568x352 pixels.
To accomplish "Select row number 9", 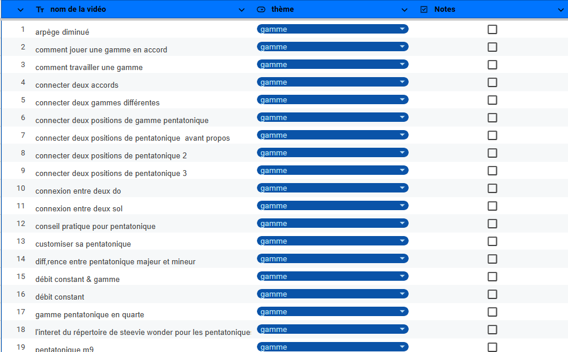I will 23,170.
